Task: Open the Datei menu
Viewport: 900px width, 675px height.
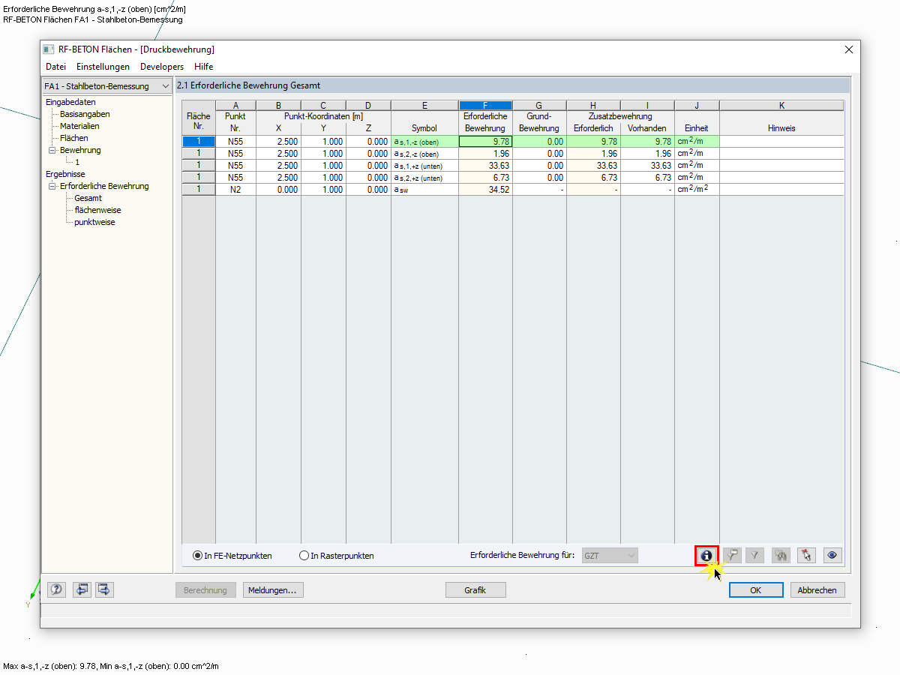Action: [55, 66]
